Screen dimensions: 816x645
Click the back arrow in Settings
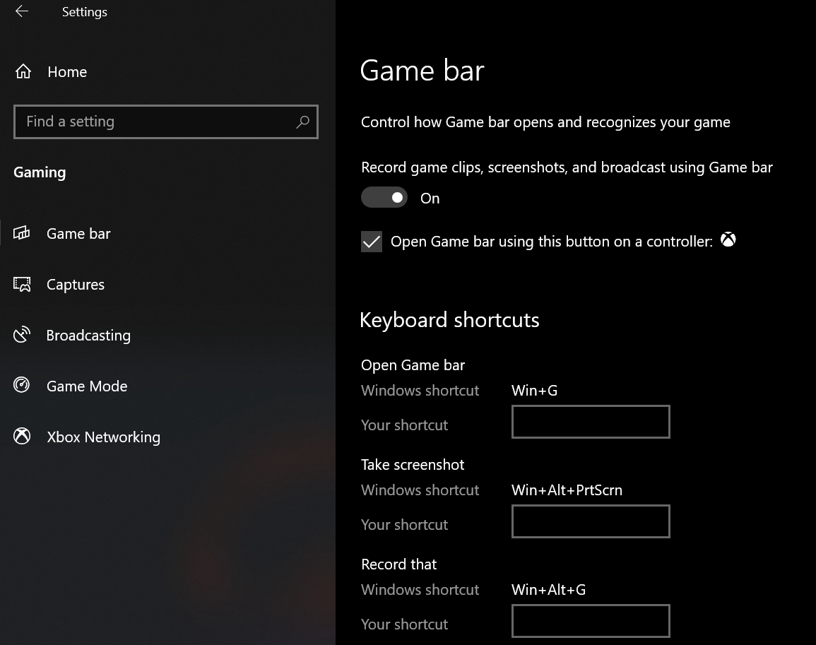tap(22, 11)
